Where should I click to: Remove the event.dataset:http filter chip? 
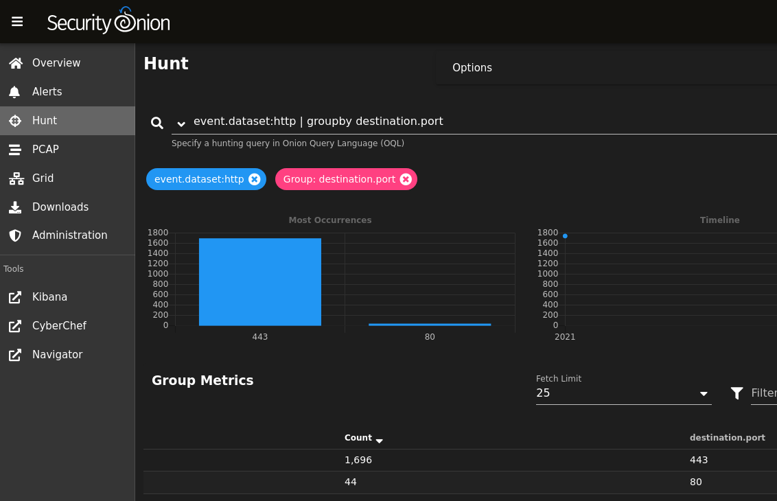click(254, 179)
